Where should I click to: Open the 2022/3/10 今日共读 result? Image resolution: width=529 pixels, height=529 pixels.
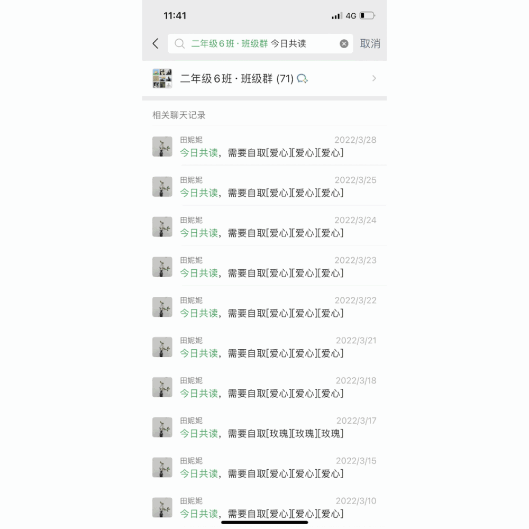[x=264, y=507]
